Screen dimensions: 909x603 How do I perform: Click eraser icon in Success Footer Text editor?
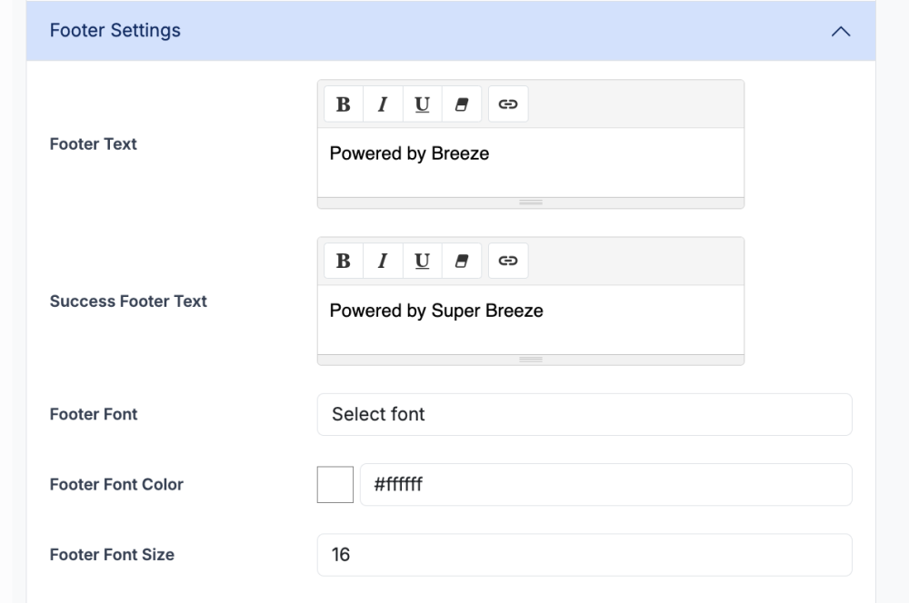(x=461, y=262)
